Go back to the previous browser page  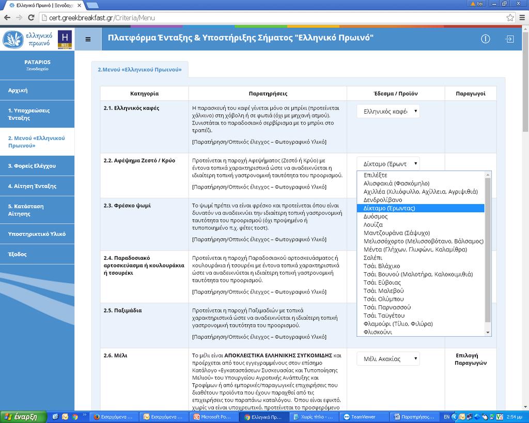[x=7, y=18]
